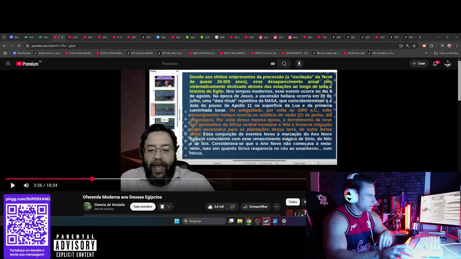Open the Windows Start button
Image resolution: width=461 pixels, height=259 pixels.
click(x=177, y=221)
